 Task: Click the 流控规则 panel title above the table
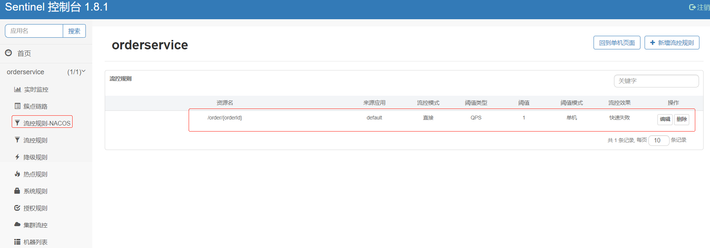coord(121,78)
